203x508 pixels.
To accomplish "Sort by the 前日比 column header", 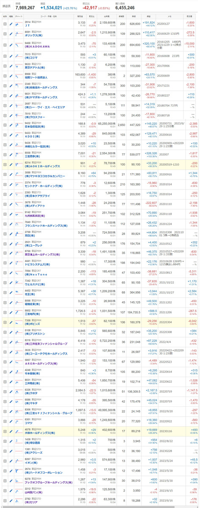I will coord(92,16).
